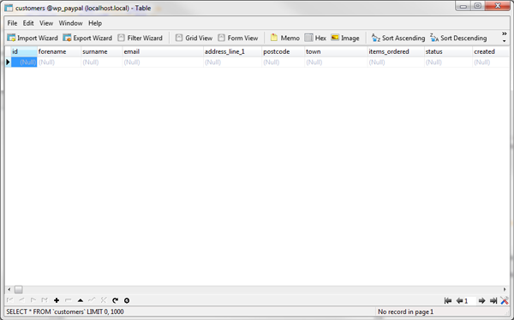This screenshot has width=514, height=320.
Task: Open the File menu
Action: coord(12,23)
